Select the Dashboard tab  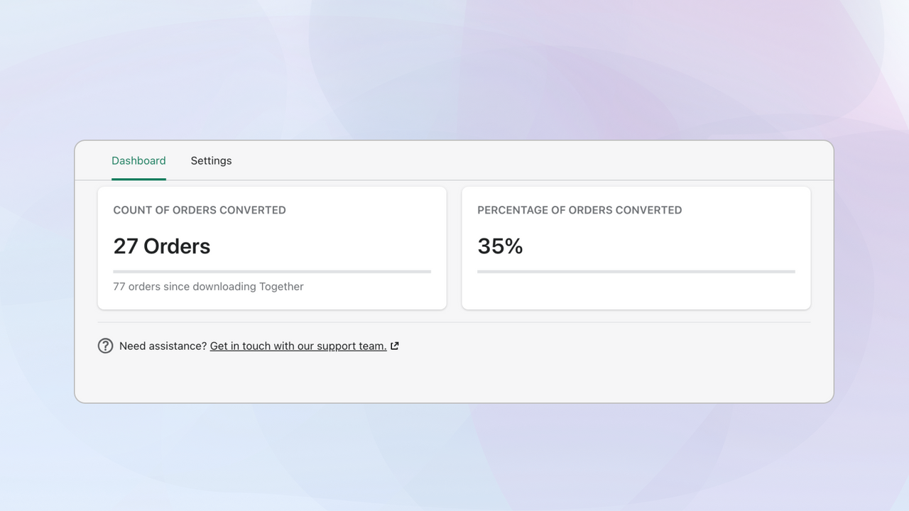pyautogui.click(x=138, y=160)
